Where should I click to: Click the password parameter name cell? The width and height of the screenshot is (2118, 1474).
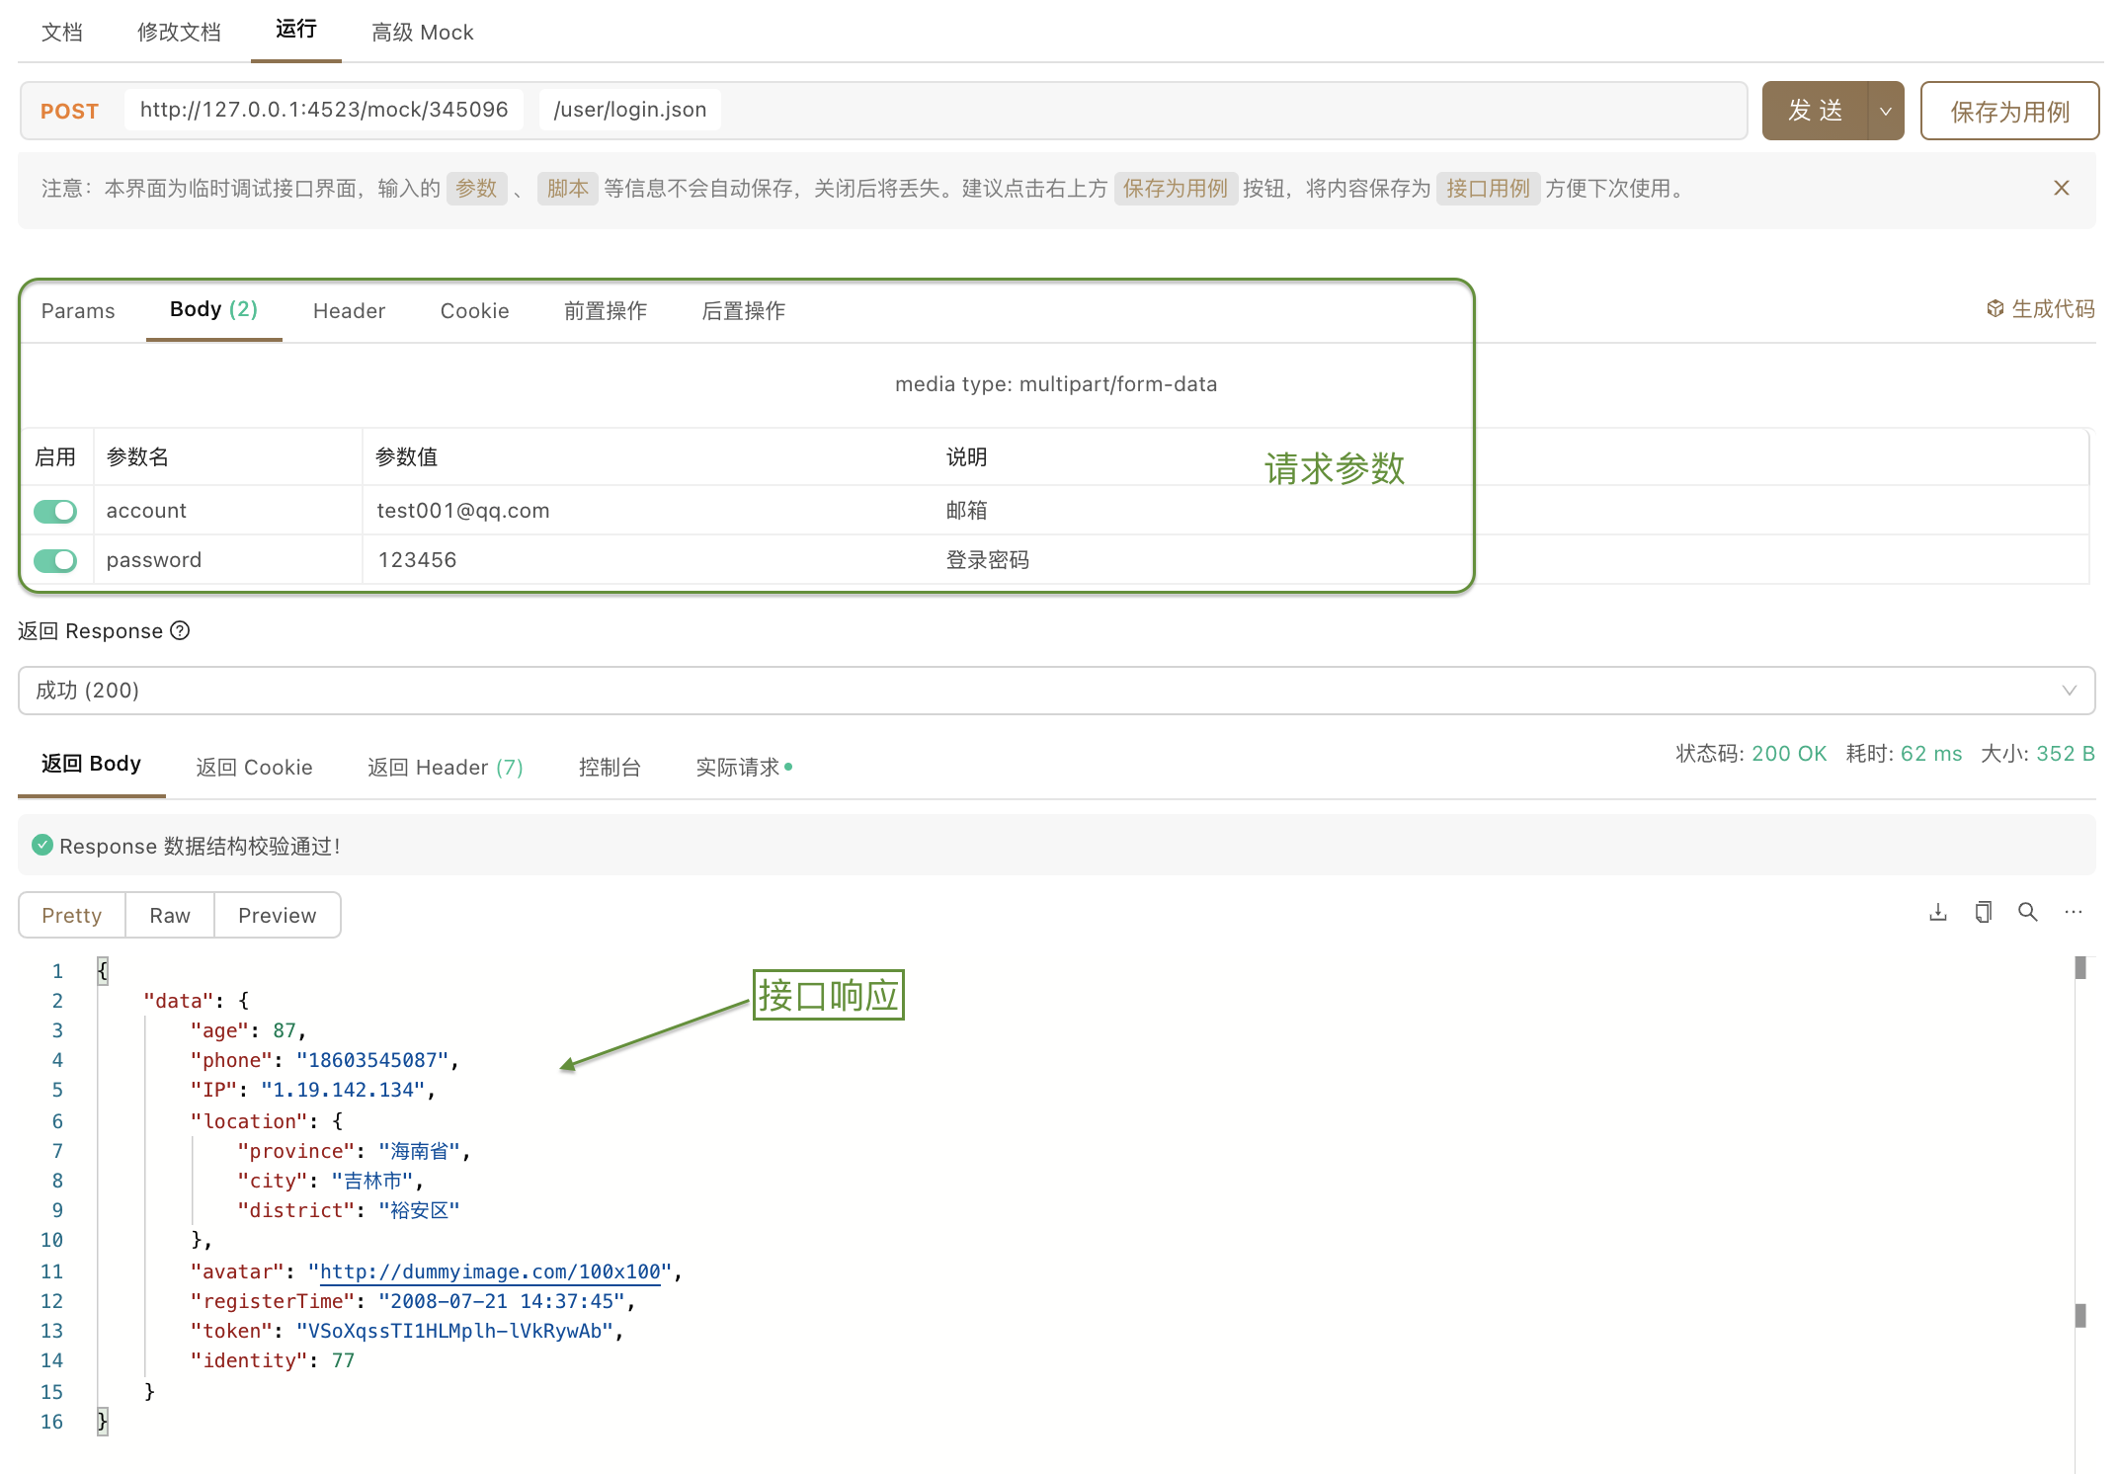[228, 560]
